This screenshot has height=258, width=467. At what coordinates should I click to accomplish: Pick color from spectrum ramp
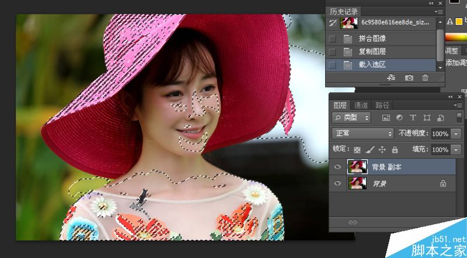pyautogui.click(x=456, y=37)
